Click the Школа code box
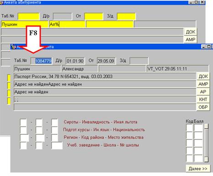 tap(39, 145)
